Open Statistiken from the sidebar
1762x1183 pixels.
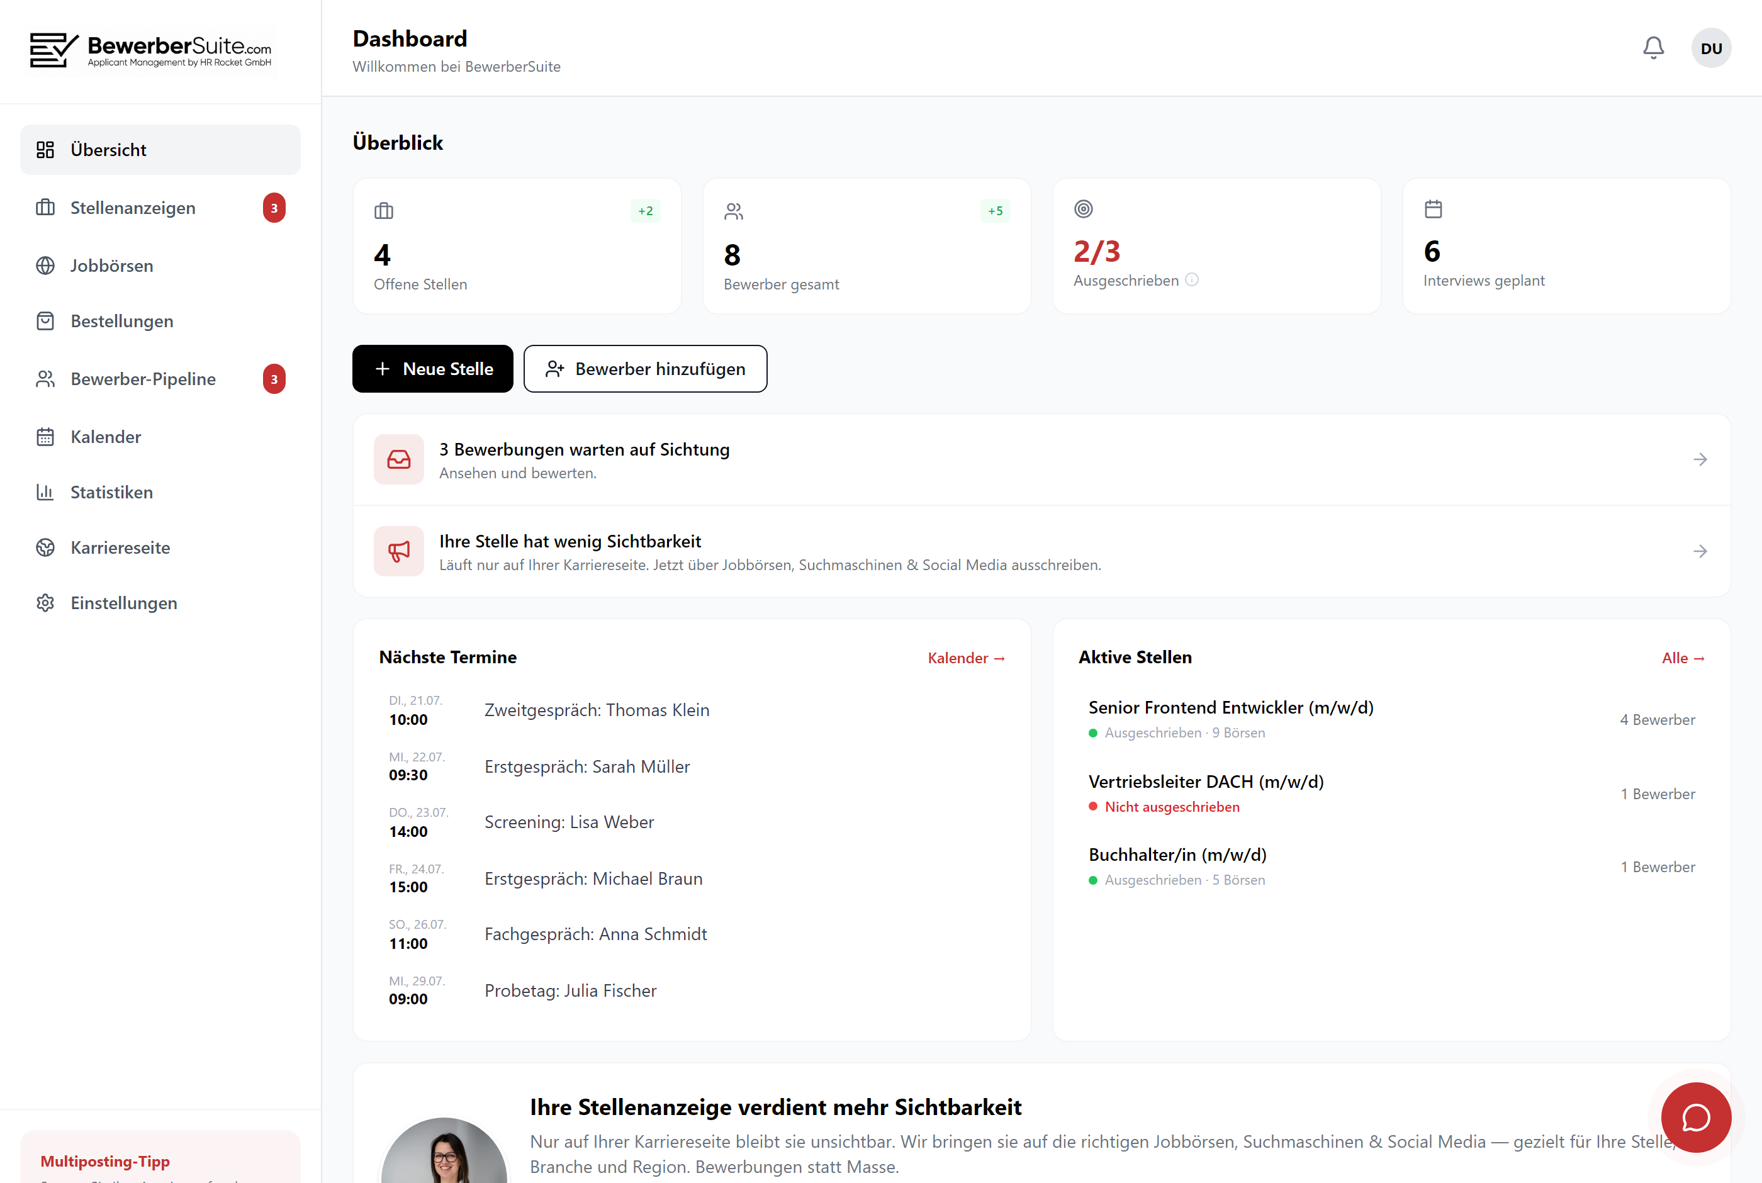coord(160,492)
